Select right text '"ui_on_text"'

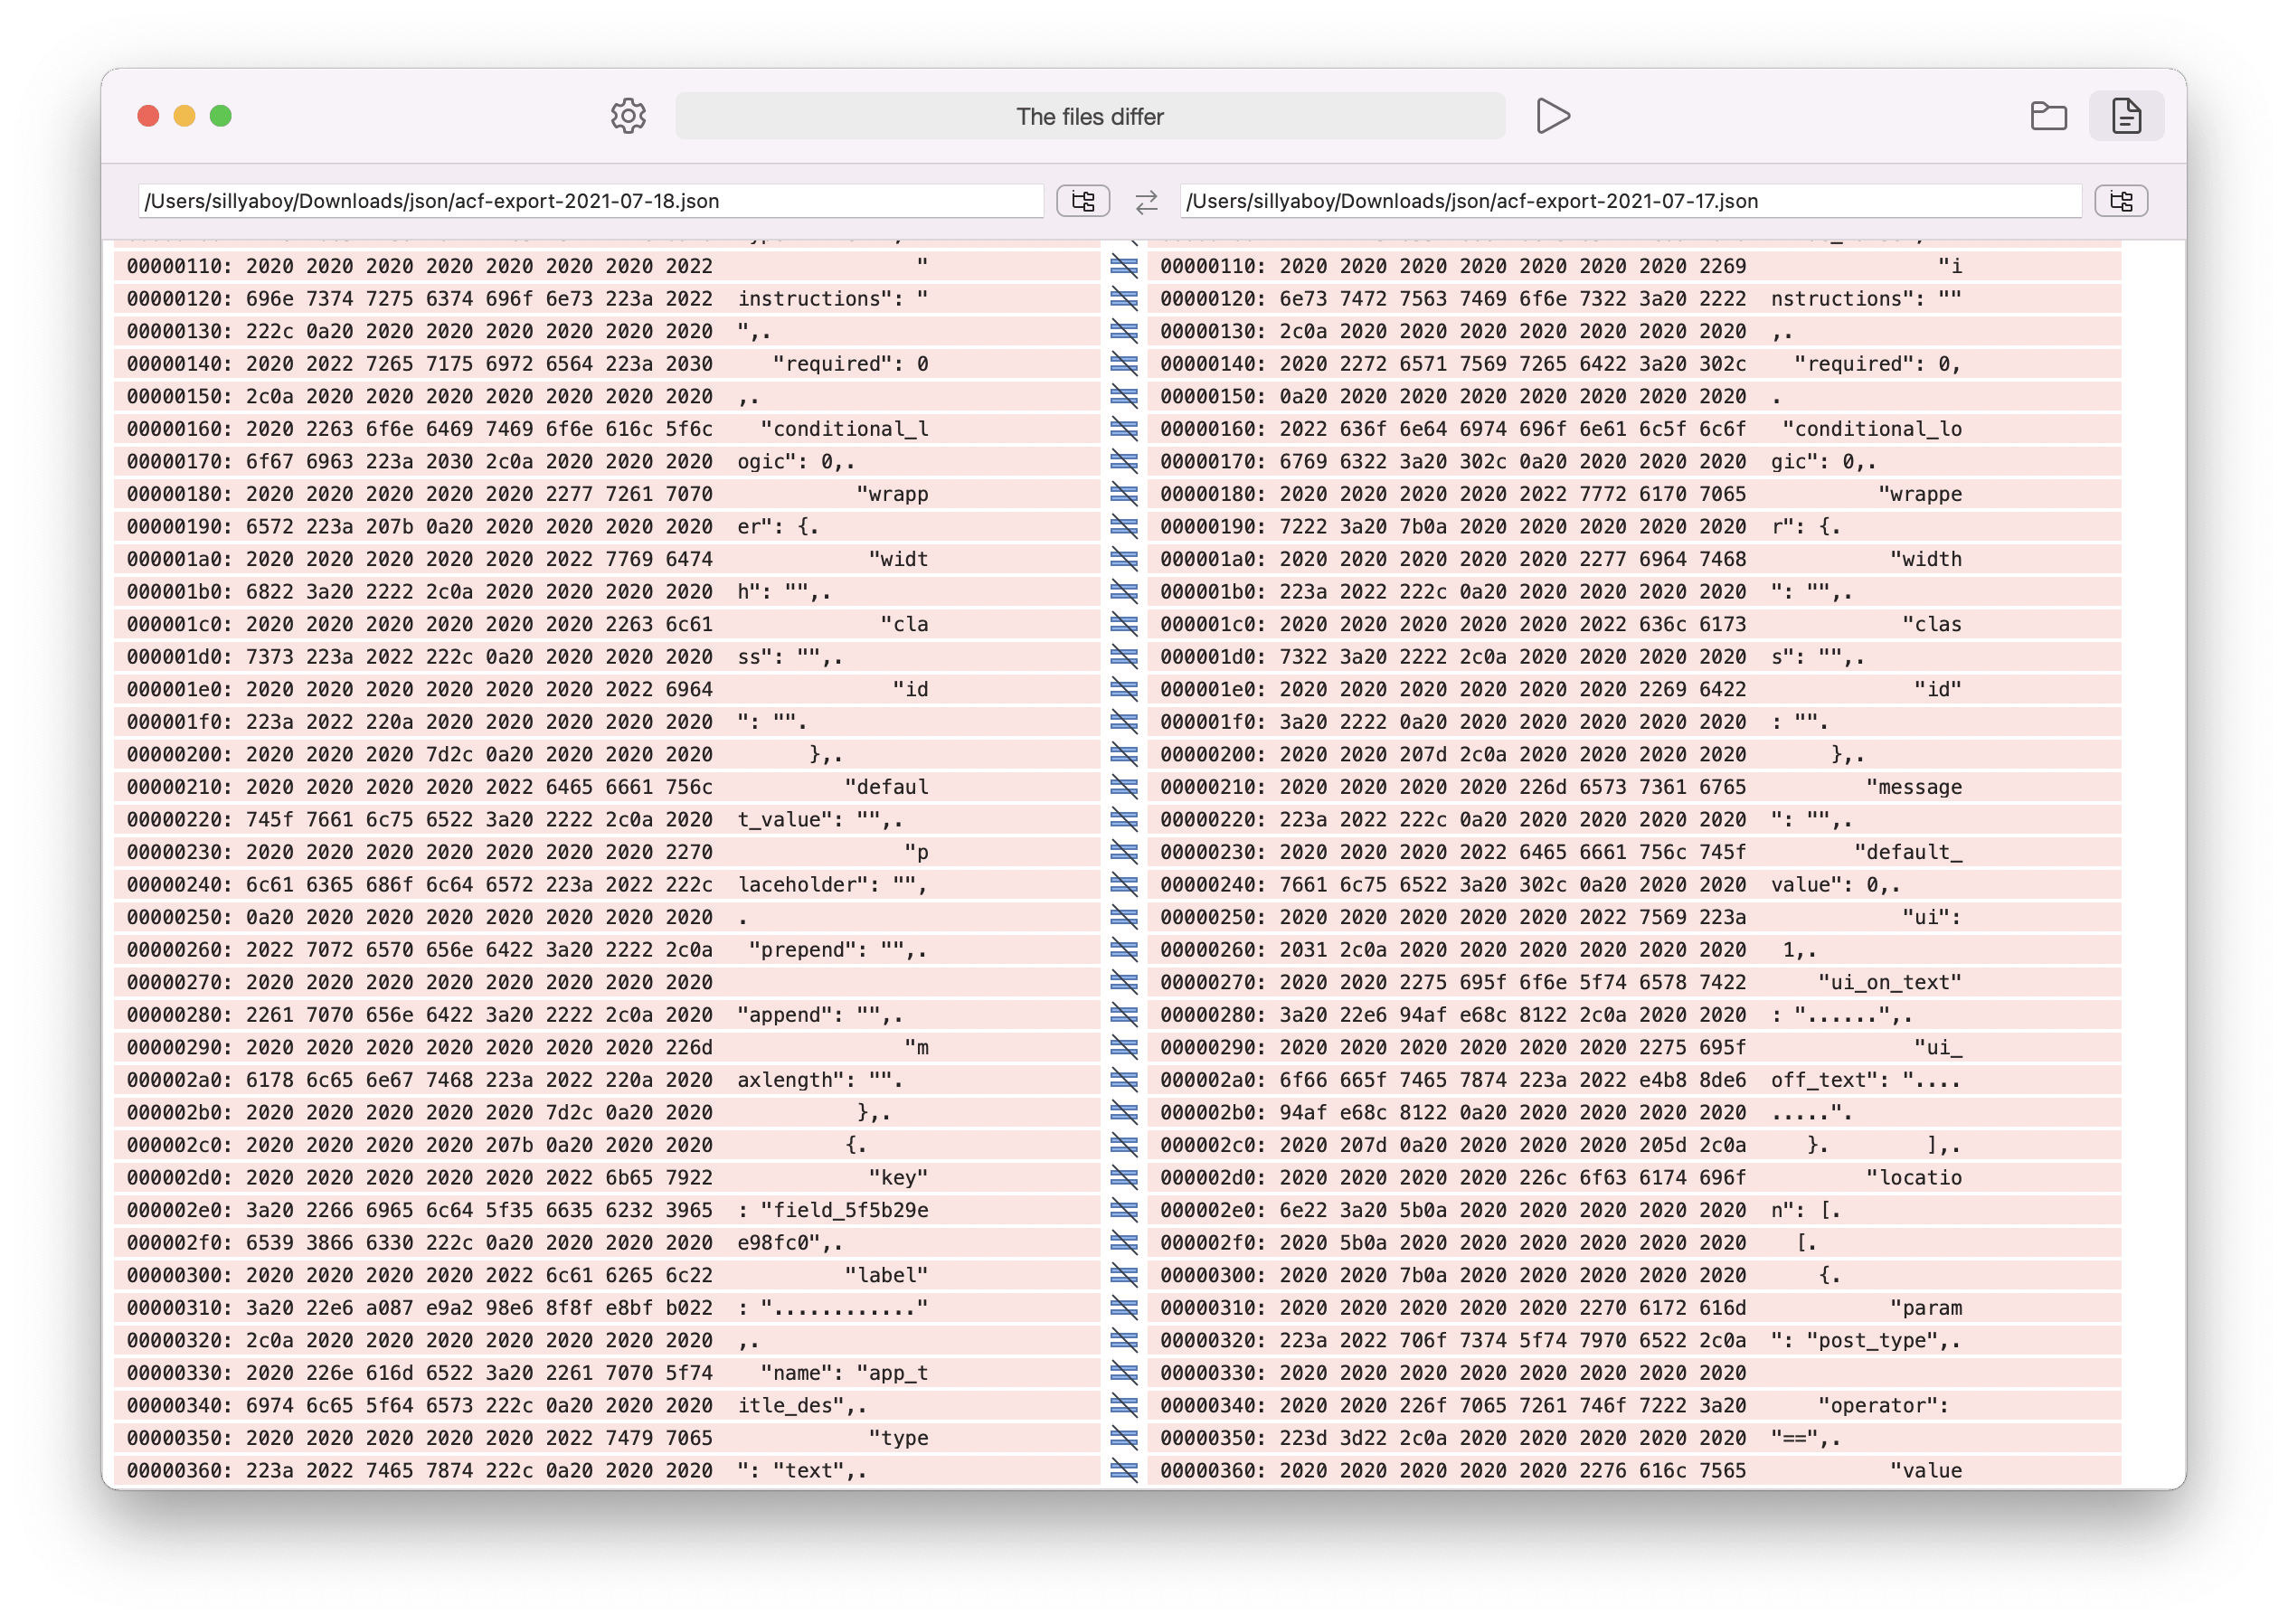coord(1890,982)
